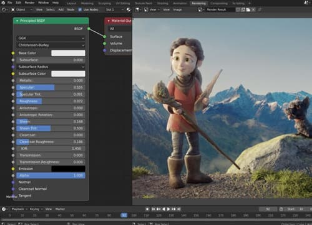Open the Edit menu
The image size is (312, 225).
pyautogui.click(x=19, y=2)
